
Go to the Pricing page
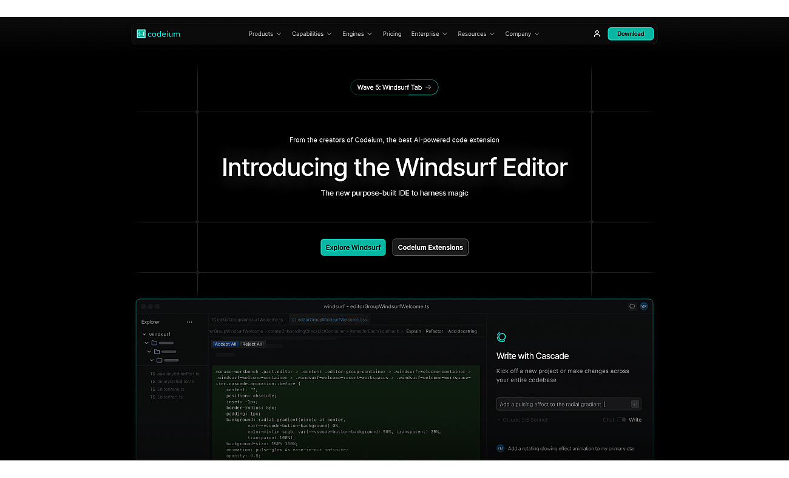(x=392, y=34)
